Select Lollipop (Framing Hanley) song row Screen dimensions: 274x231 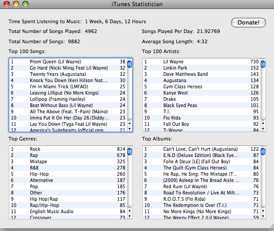click(68, 99)
